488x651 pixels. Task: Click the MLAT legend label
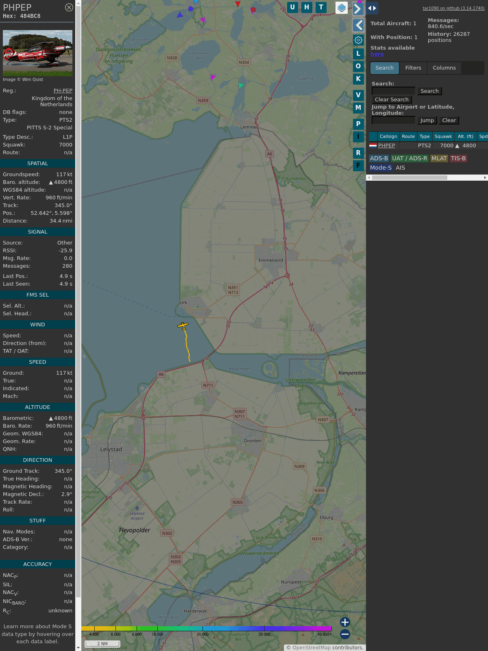click(439, 159)
